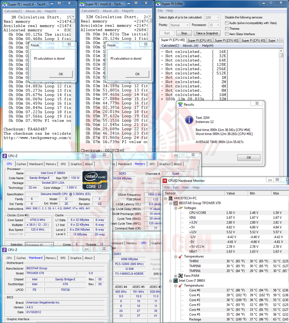Collapse the Intel Core i7 3960X node
The width and height of the screenshot is (289, 323).
tap(171, 281)
